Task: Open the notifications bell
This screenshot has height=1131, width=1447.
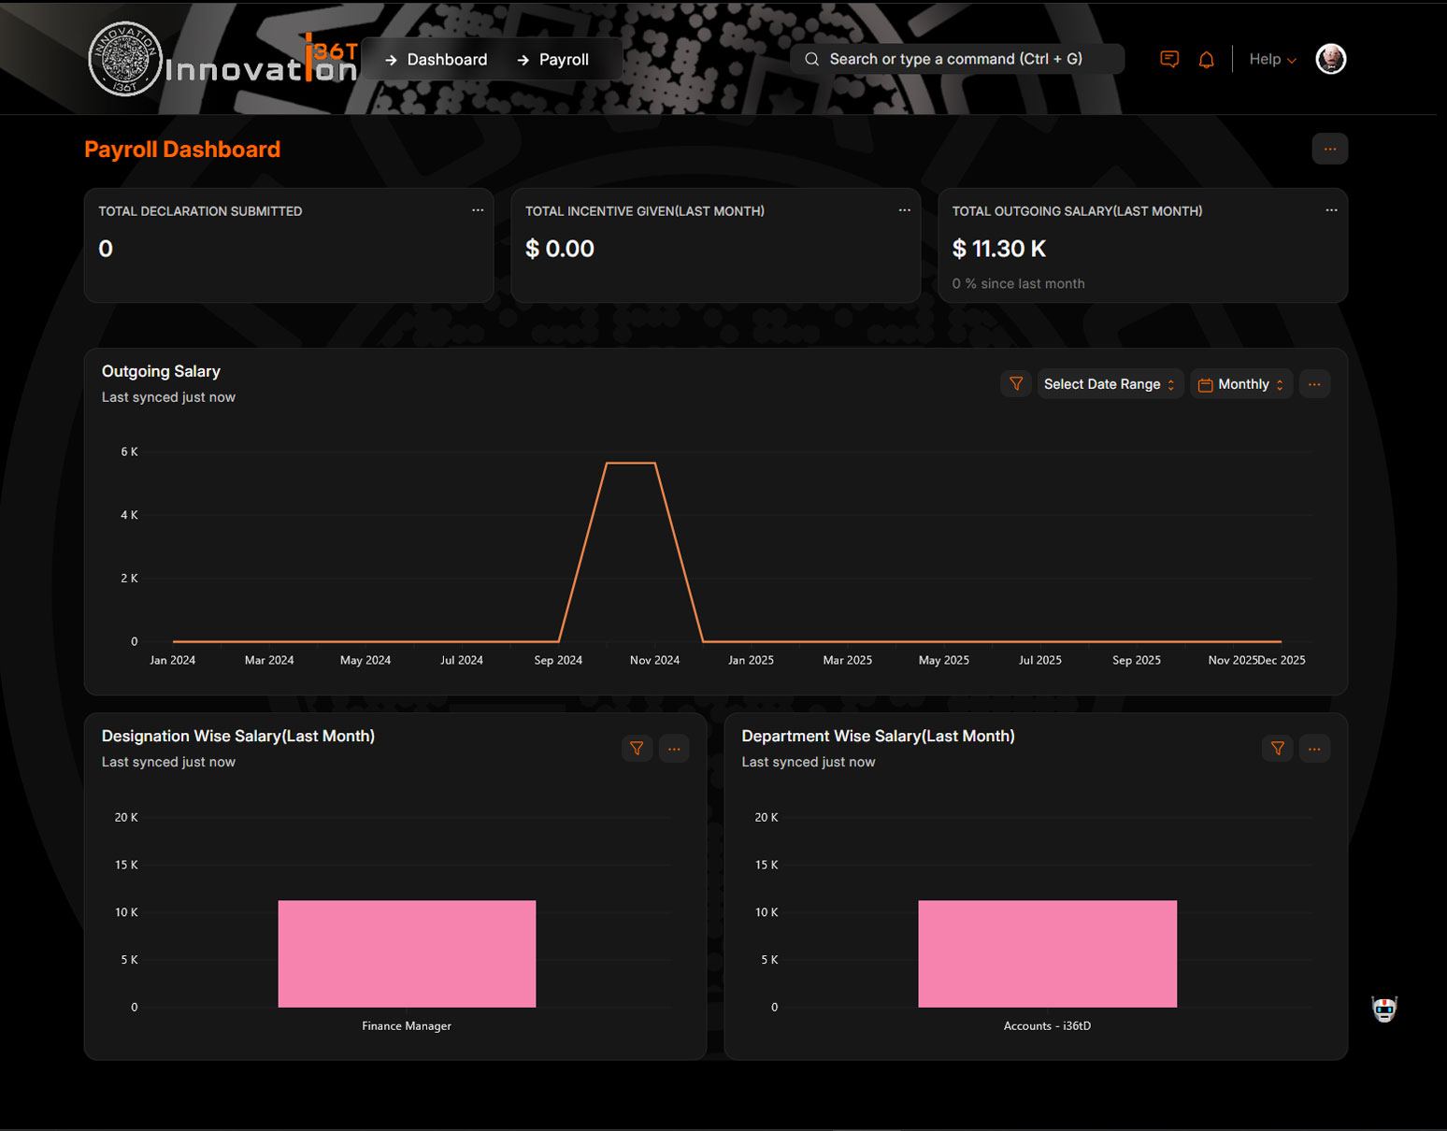Action: 1206,60
